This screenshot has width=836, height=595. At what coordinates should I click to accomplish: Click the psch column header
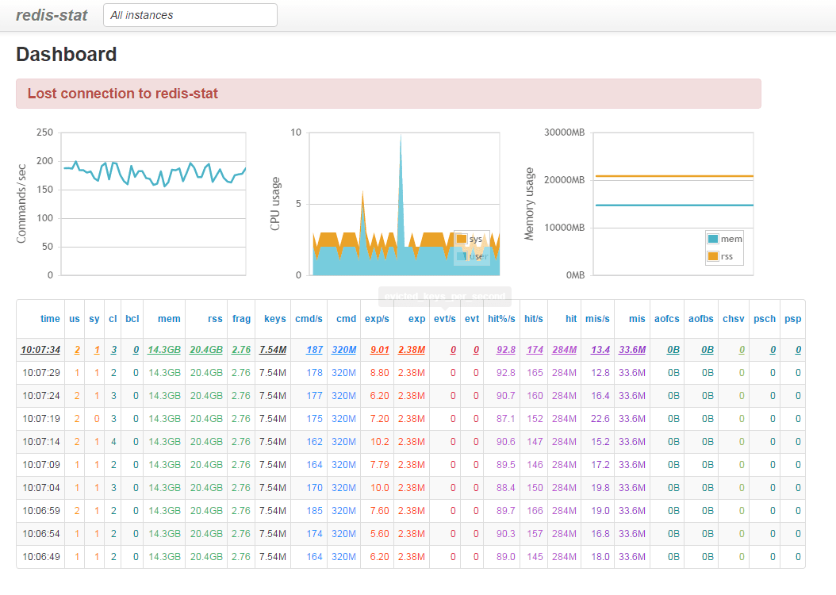pyautogui.click(x=764, y=319)
